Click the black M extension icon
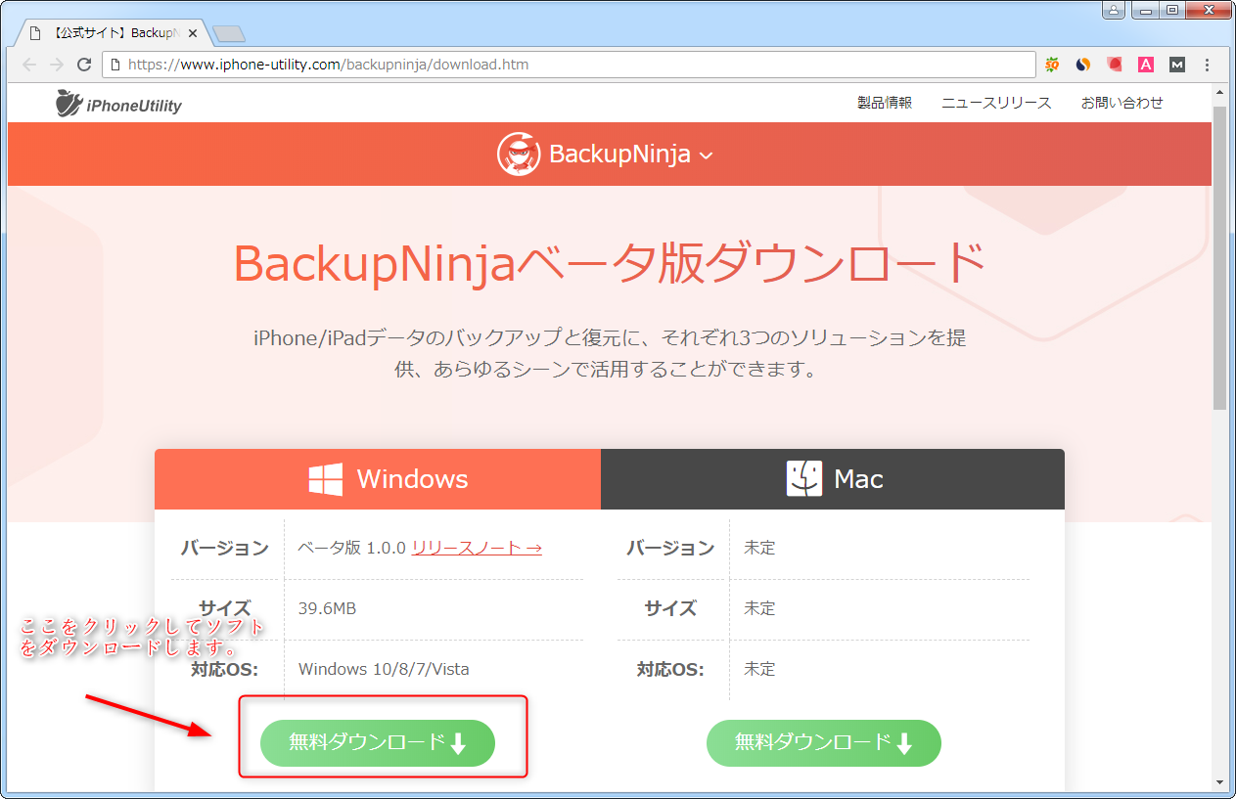Screen dimensions: 1236x799 point(1177,65)
